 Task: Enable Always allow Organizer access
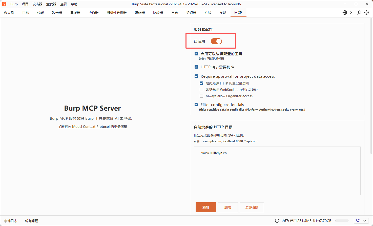(x=201, y=96)
